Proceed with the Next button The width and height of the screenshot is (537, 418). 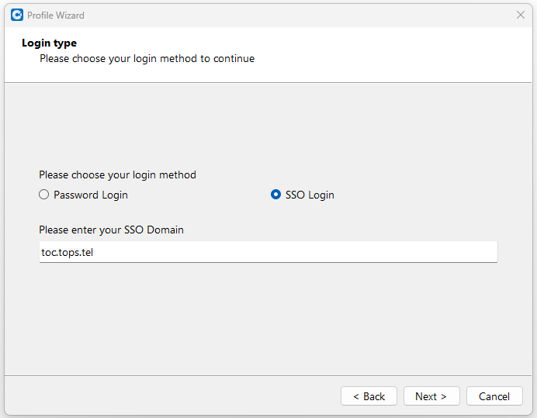click(x=431, y=396)
